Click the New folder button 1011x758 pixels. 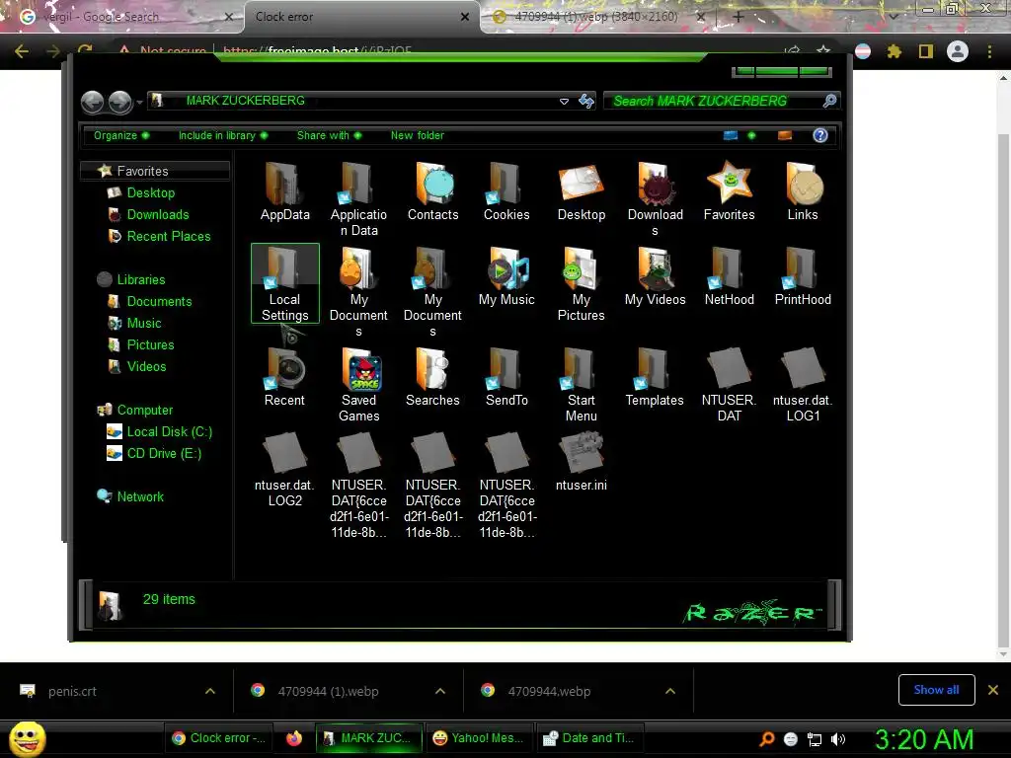coord(418,135)
